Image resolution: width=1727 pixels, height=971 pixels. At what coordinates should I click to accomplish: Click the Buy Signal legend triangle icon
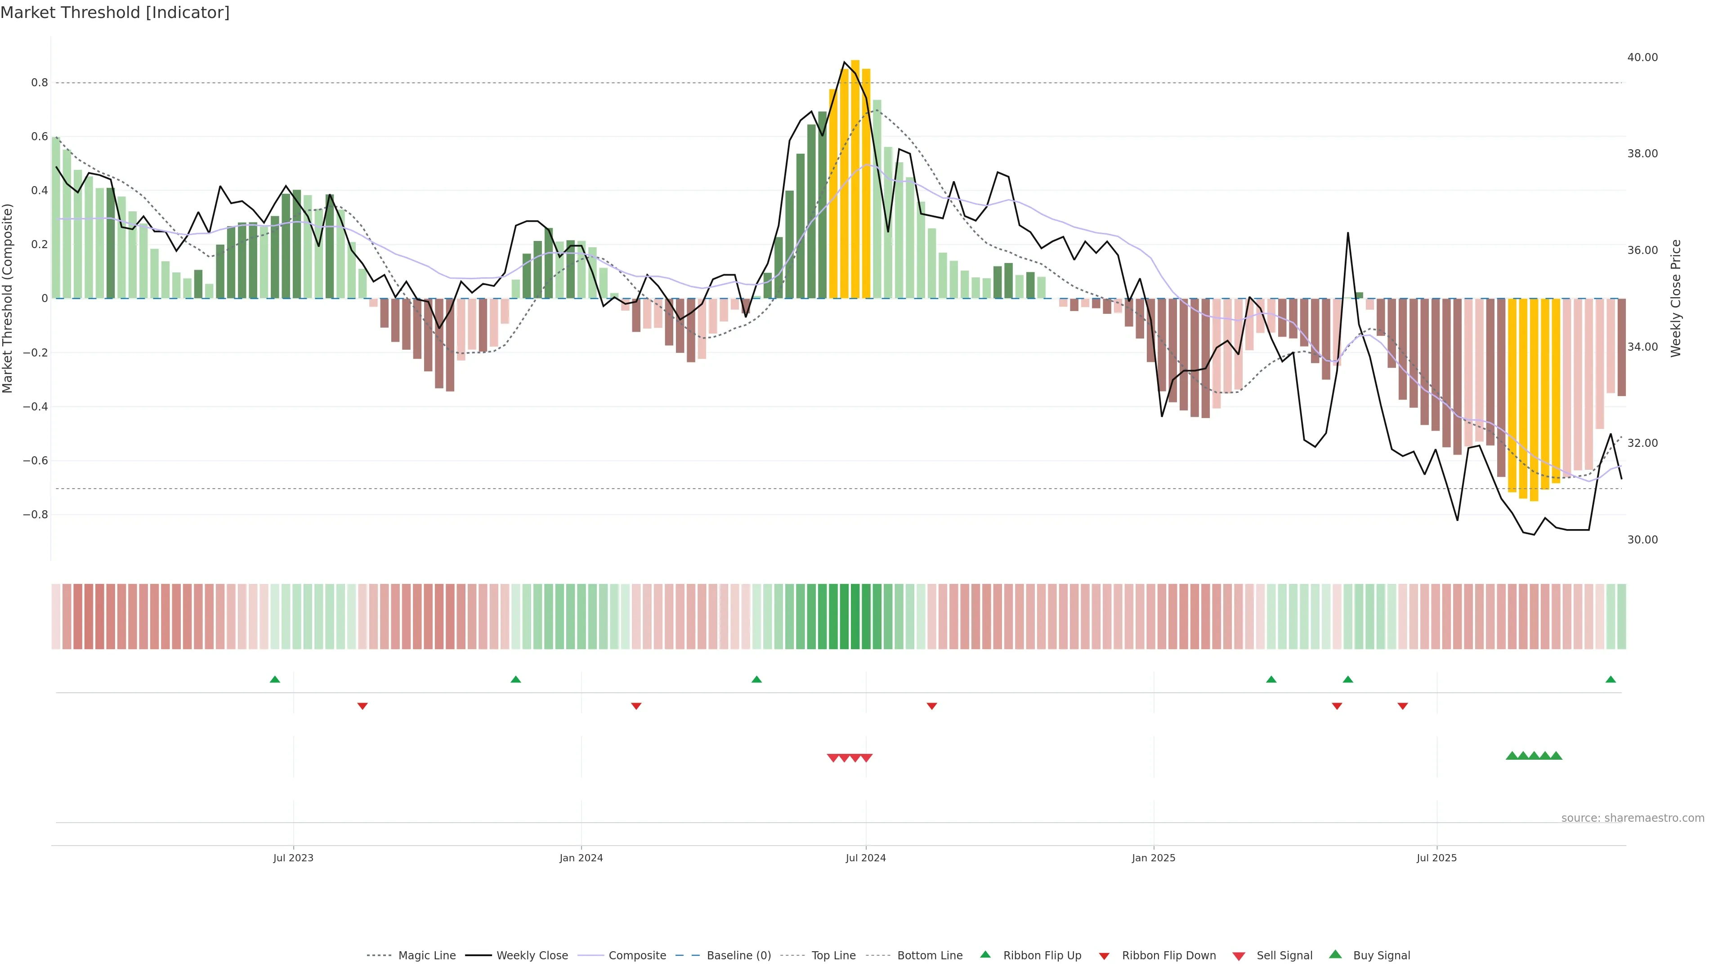pos(1335,954)
